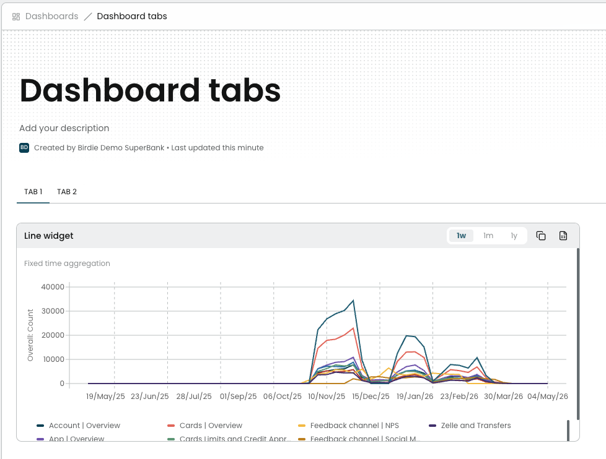
Task: Click the 15/Dec/25 x-axis label
Action: pos(371,397)
